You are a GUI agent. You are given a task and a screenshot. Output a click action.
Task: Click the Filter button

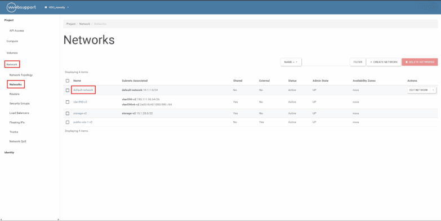358,62
